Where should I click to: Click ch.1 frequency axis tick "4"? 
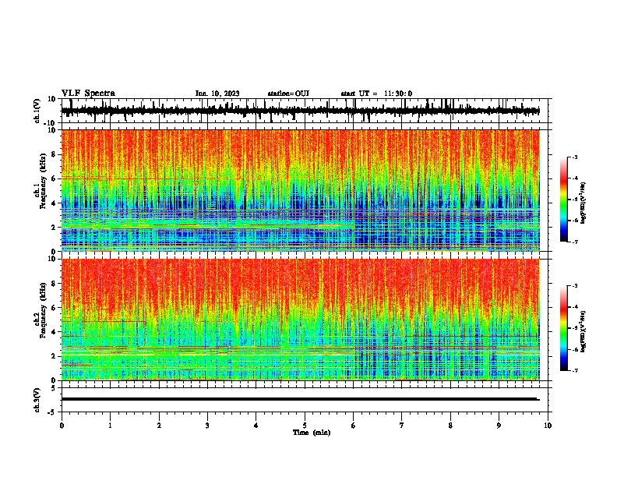[x=54, y=203]
